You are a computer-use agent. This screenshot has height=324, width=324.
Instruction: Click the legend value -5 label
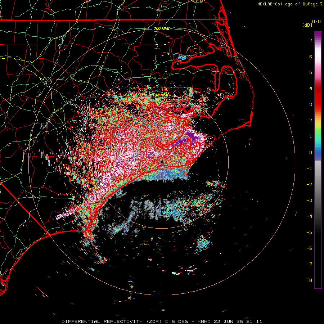(x=309, y=233)
